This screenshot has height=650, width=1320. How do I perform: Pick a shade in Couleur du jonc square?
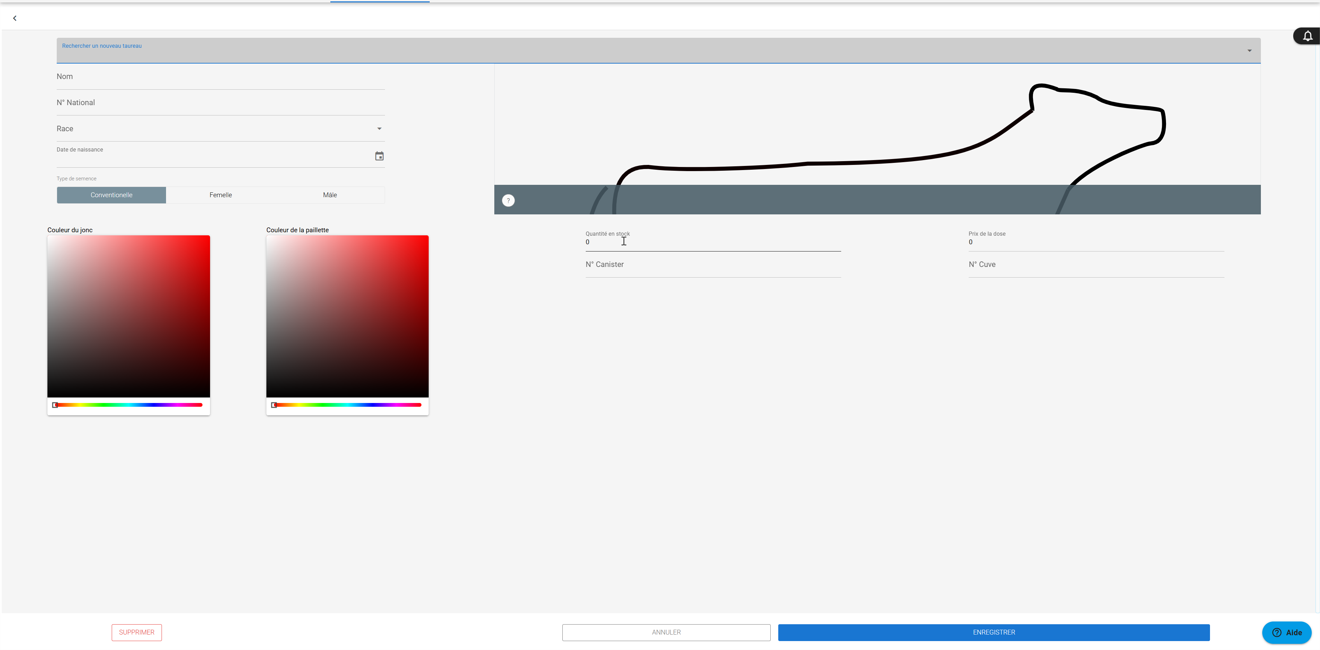pos(129,316)
